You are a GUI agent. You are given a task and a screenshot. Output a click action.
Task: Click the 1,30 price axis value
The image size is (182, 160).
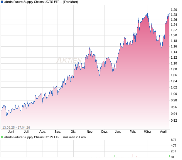pos(174,10)
